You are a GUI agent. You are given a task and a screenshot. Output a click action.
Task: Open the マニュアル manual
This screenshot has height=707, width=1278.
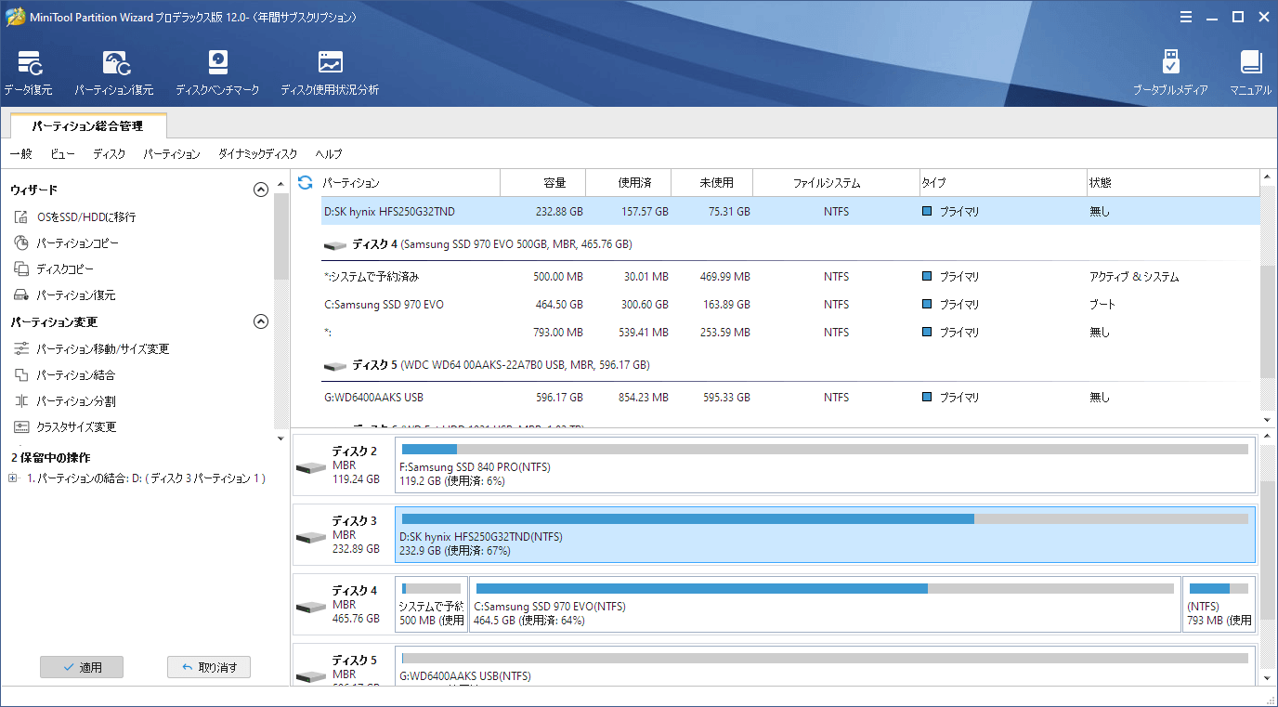click(1251, 72)
